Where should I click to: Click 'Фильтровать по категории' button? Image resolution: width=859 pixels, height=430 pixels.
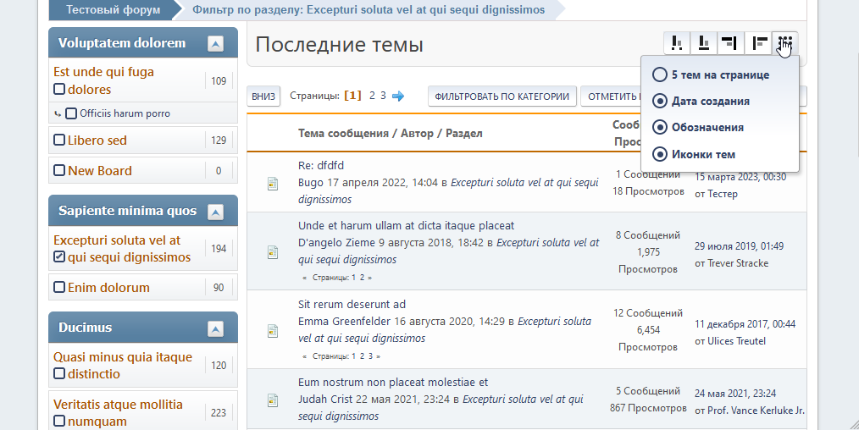pos(502,96)
